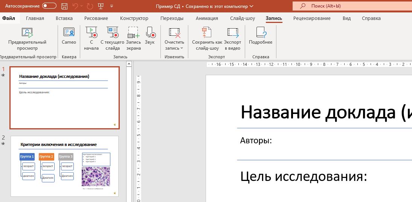Image resolution: width=412 pixels, height=202 pixels.
Task: Start recording from beginning (С начала)
Action: coord(92,33)
